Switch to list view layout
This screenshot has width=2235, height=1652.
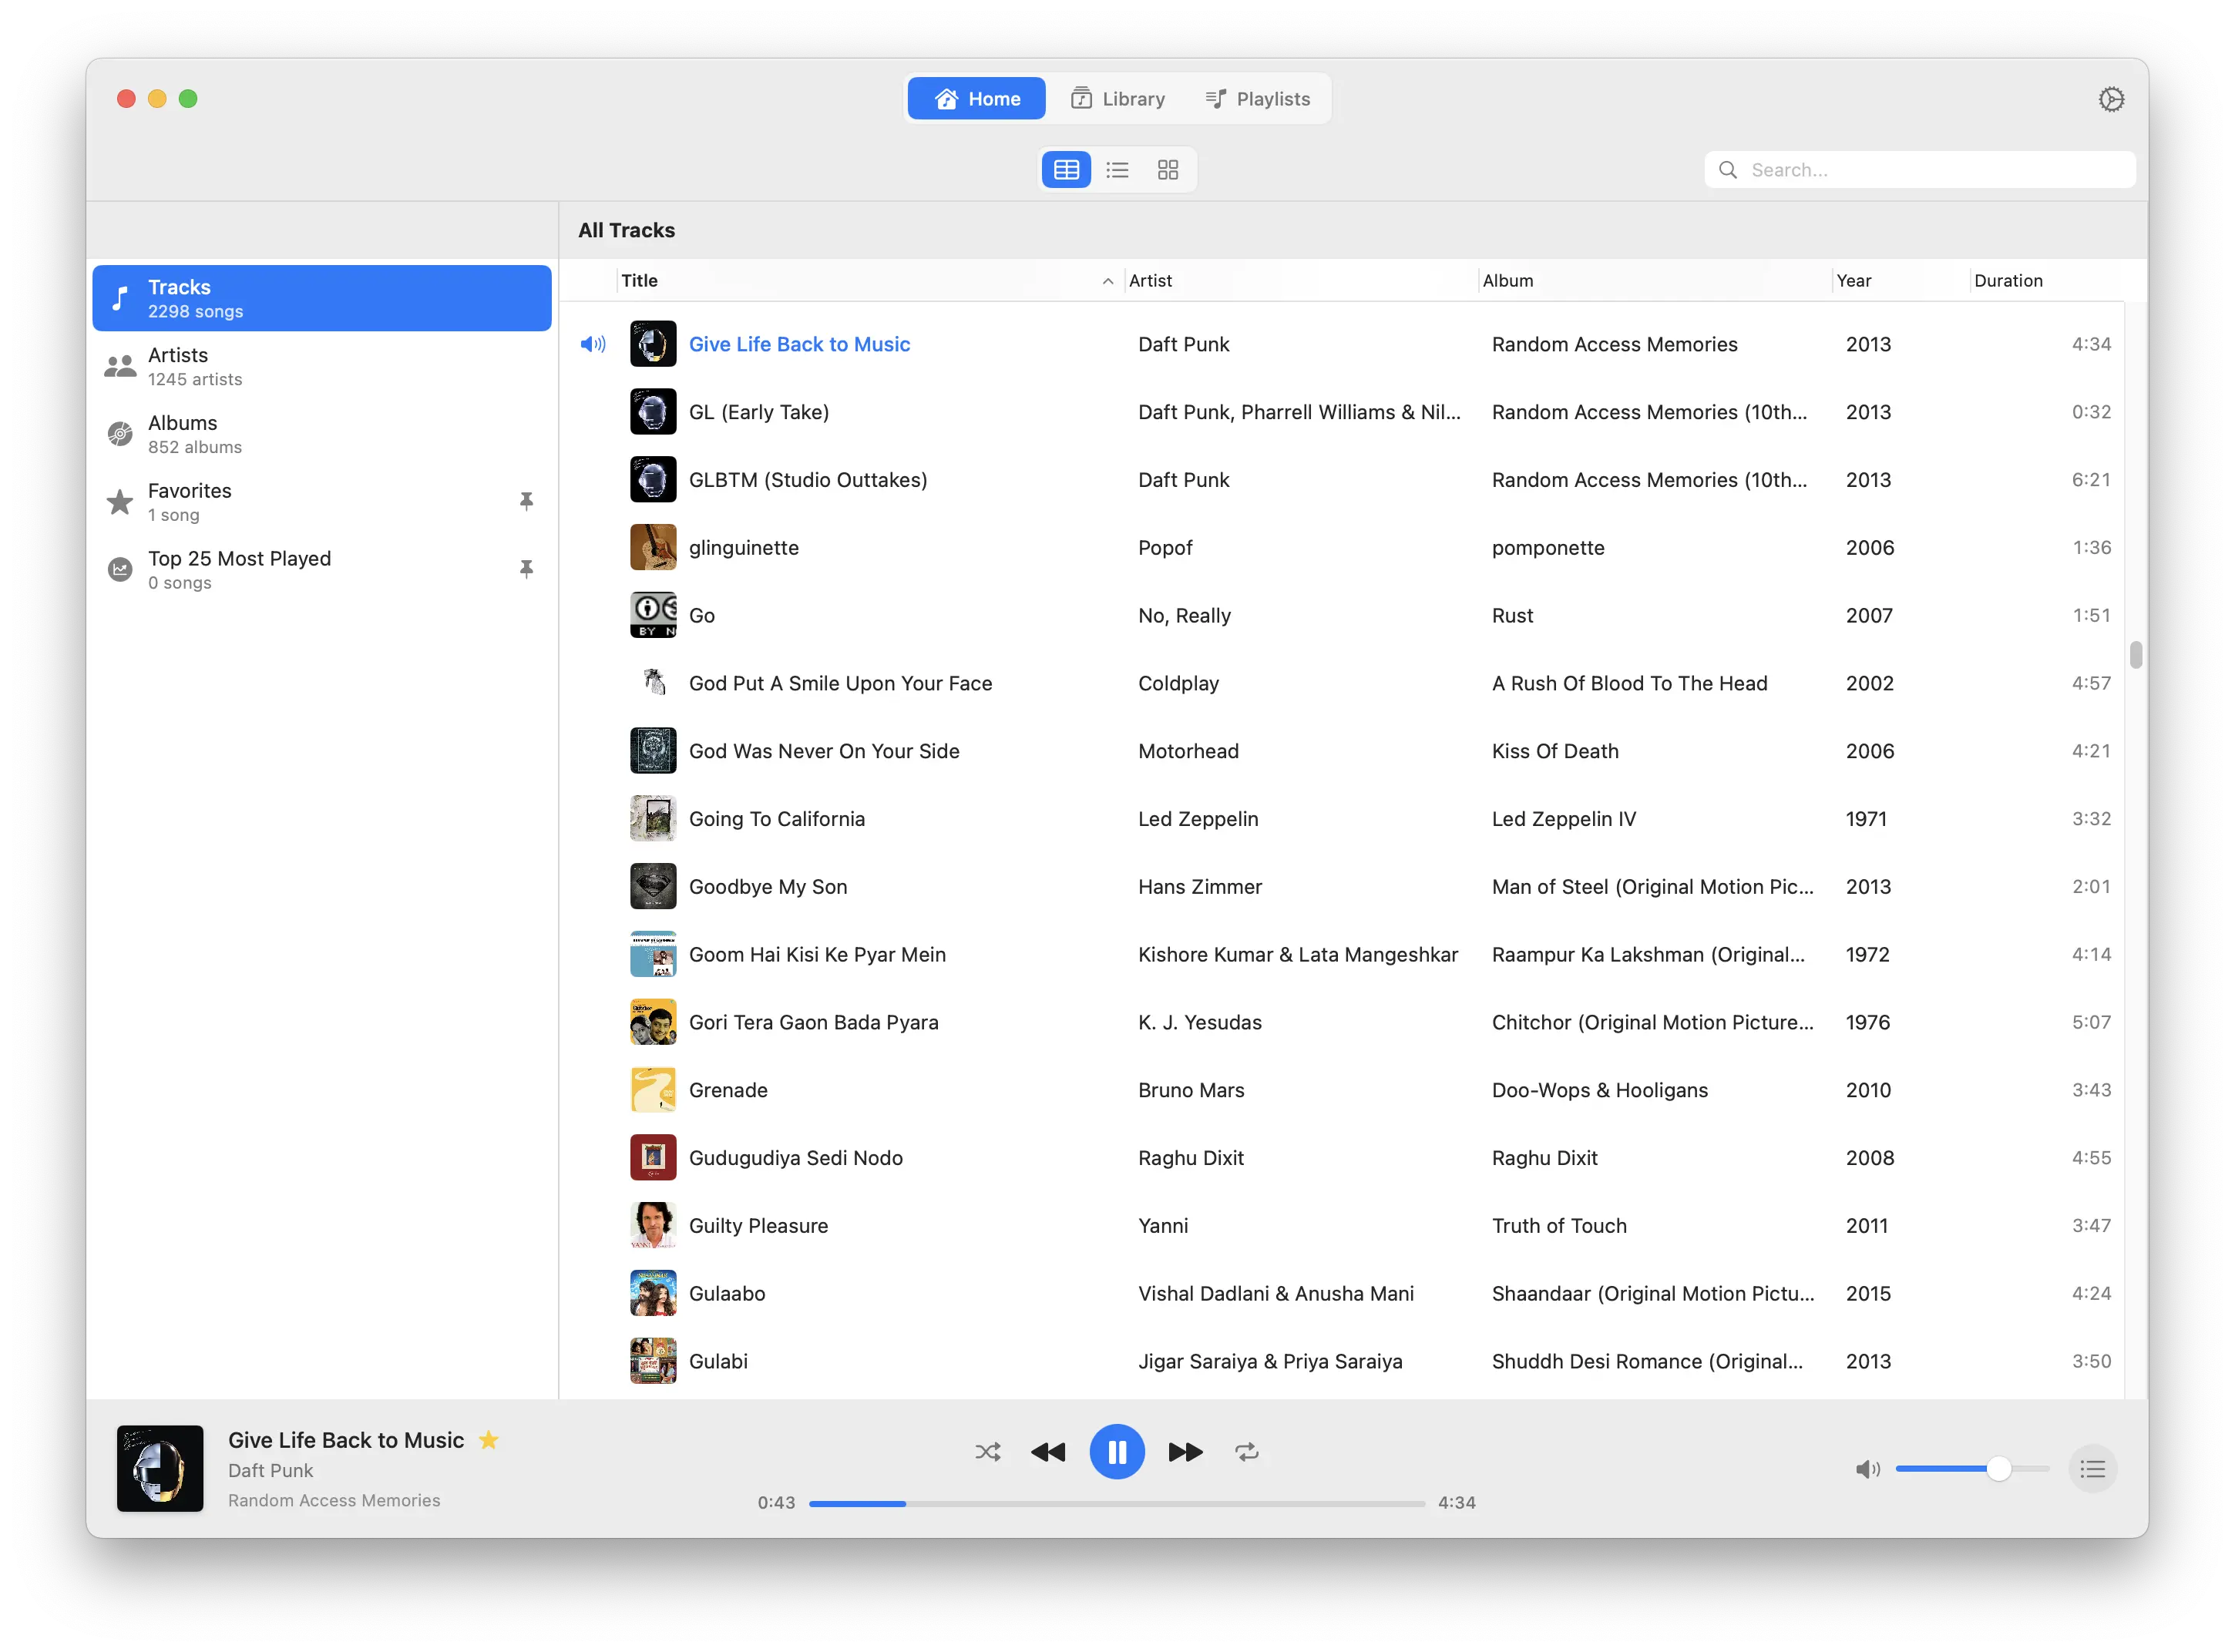1117,170
